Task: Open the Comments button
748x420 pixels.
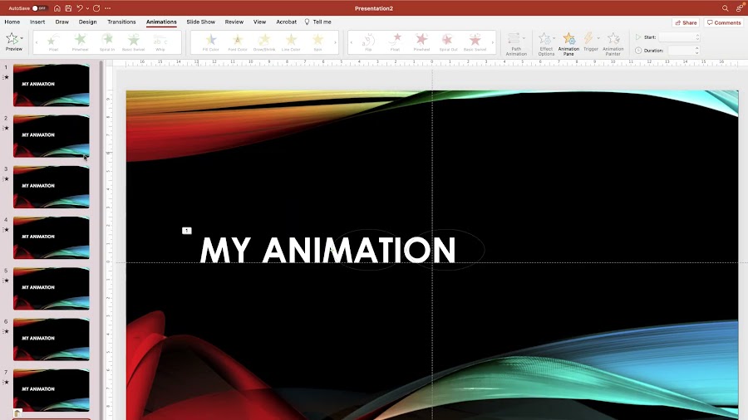Action: (724, 22)
